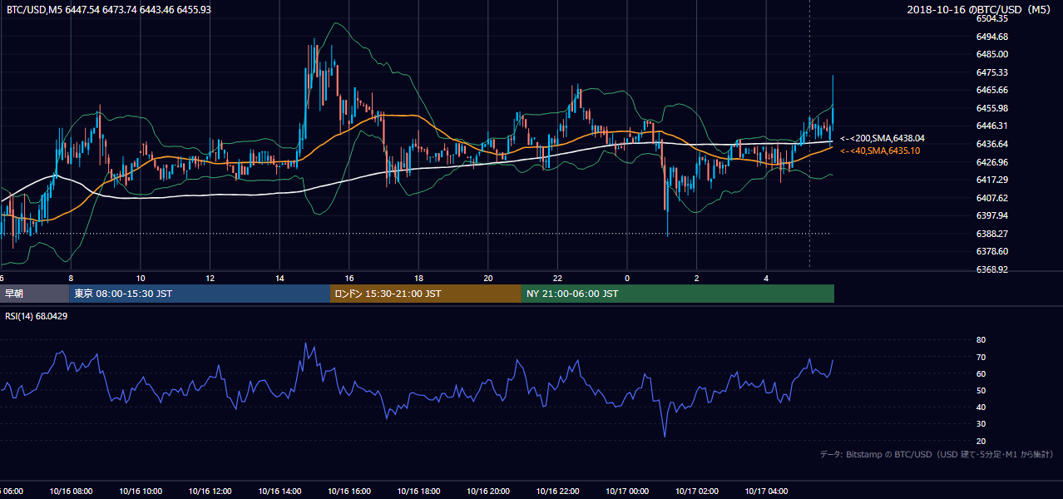Click price axis label 6407.62
Image resolution: width=1063 pixels, height=499 pixels.
click(991, 198)
